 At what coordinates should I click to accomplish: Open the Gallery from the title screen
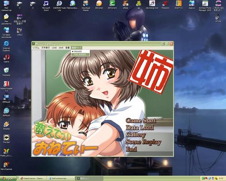coord(136,135)
